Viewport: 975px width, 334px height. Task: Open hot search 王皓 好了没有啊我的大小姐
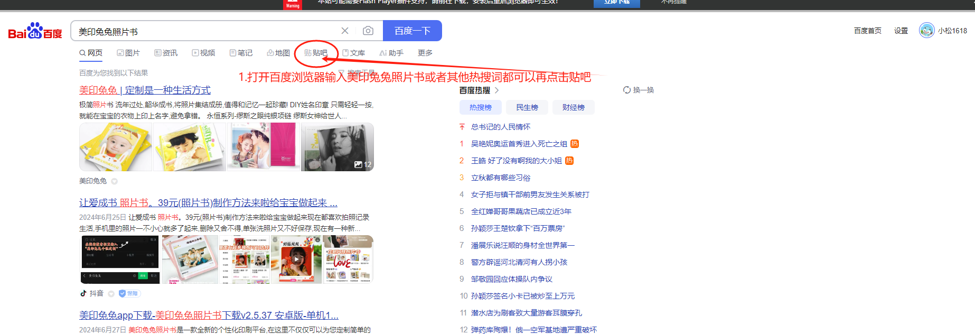pos(517,161)
